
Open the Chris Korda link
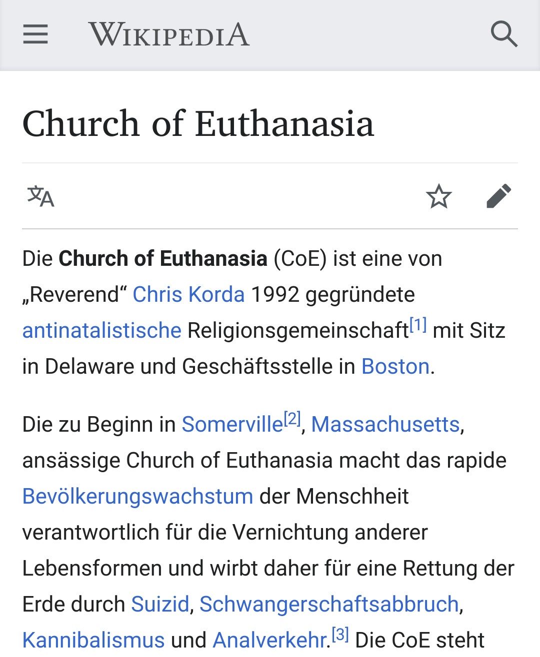coord(188,294)
